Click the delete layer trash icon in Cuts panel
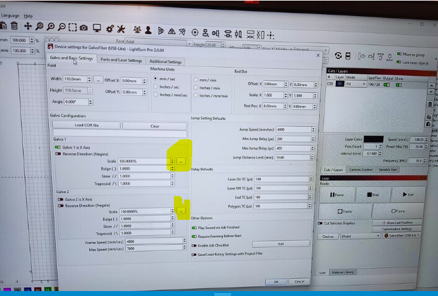The height and width of the screenshot is (296, 438). [430, 104]
